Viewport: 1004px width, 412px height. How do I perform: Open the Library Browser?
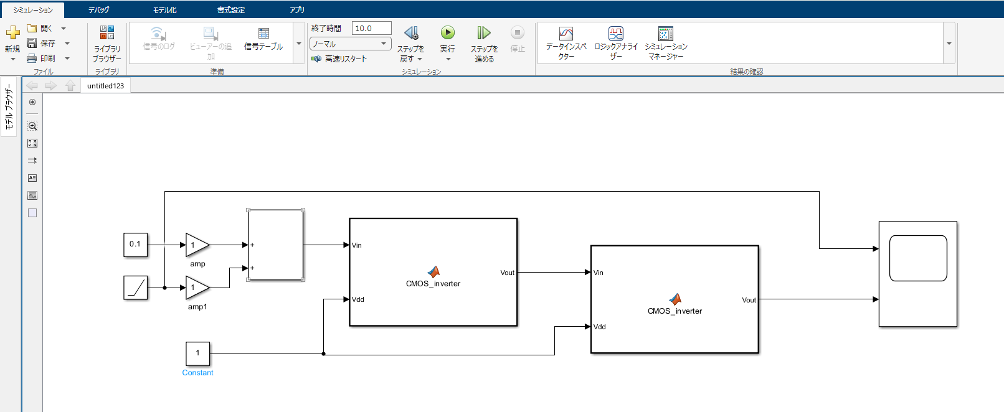[107, 44]
